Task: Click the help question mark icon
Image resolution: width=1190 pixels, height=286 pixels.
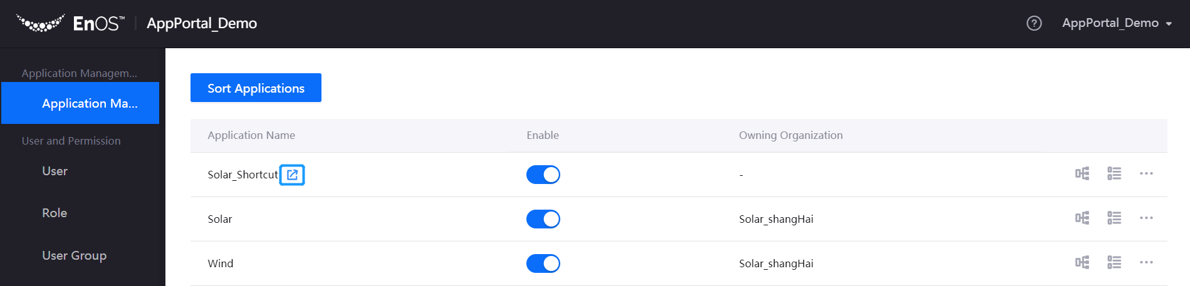Action: point(1034,23)
